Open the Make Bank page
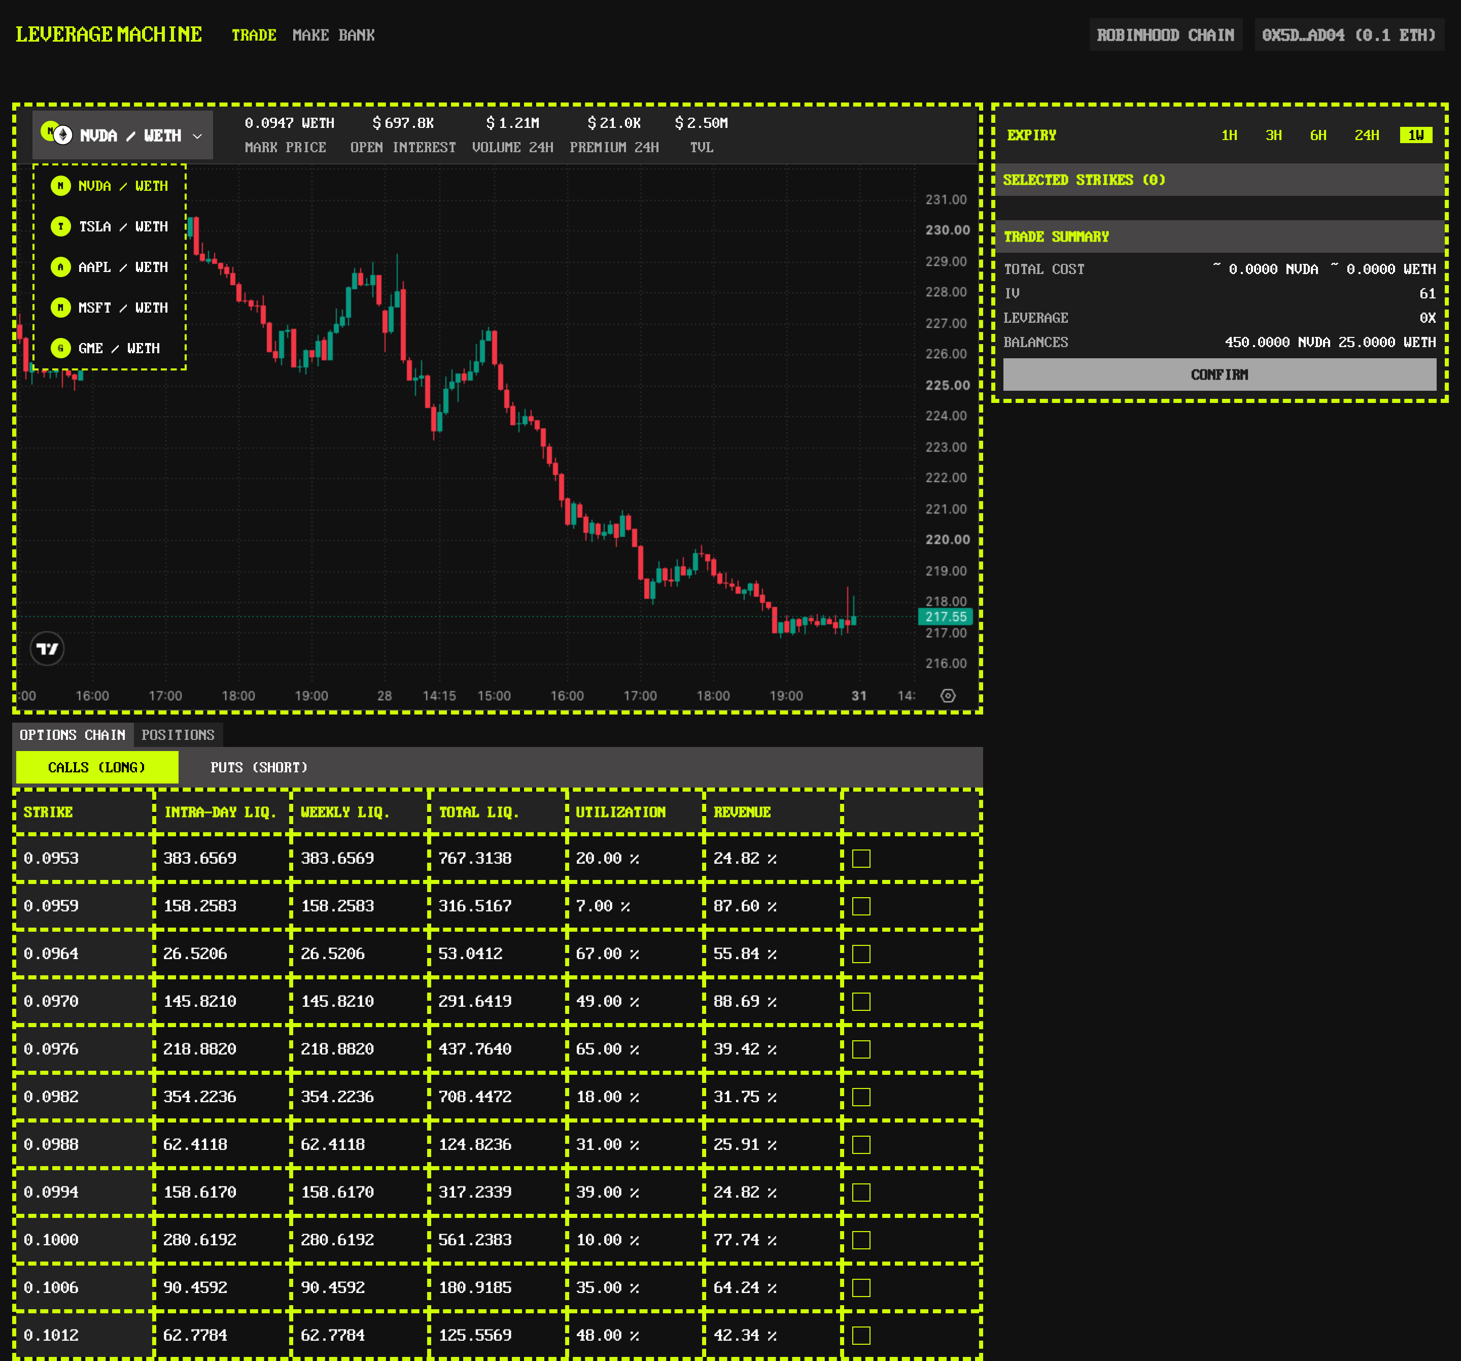Viewport: 1461px width, 1361px height. coord(334,36)
